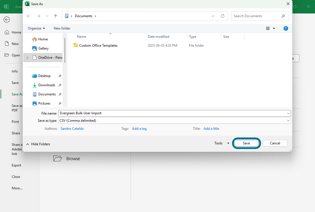Click the view layout icon
This screenshot has width=315, height=212.
pos(268,28)
